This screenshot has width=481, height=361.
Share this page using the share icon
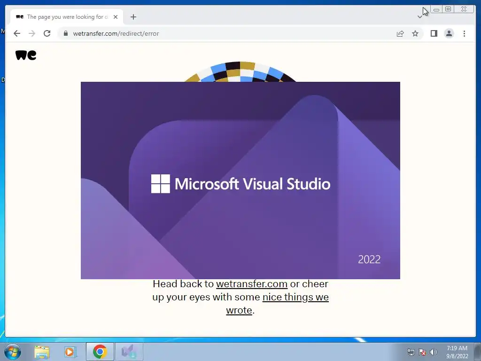400,33
